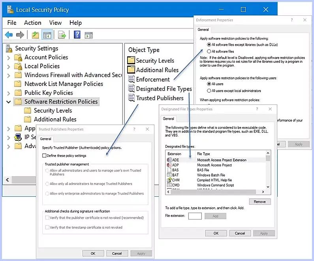Expand the Account Policies tree node
The image size is (314, 261).
(8, 58)
